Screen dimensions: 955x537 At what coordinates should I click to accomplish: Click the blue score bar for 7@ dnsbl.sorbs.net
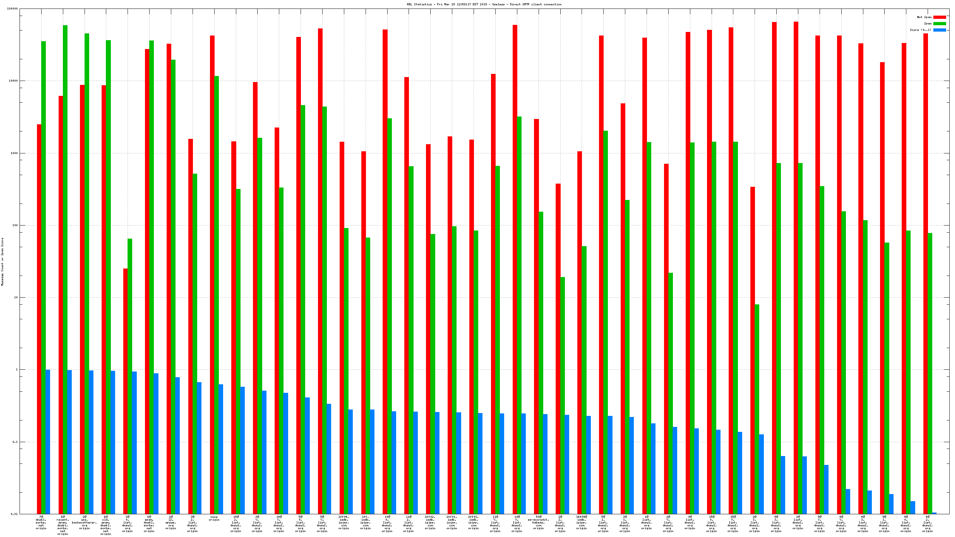(x=48, y=441)
